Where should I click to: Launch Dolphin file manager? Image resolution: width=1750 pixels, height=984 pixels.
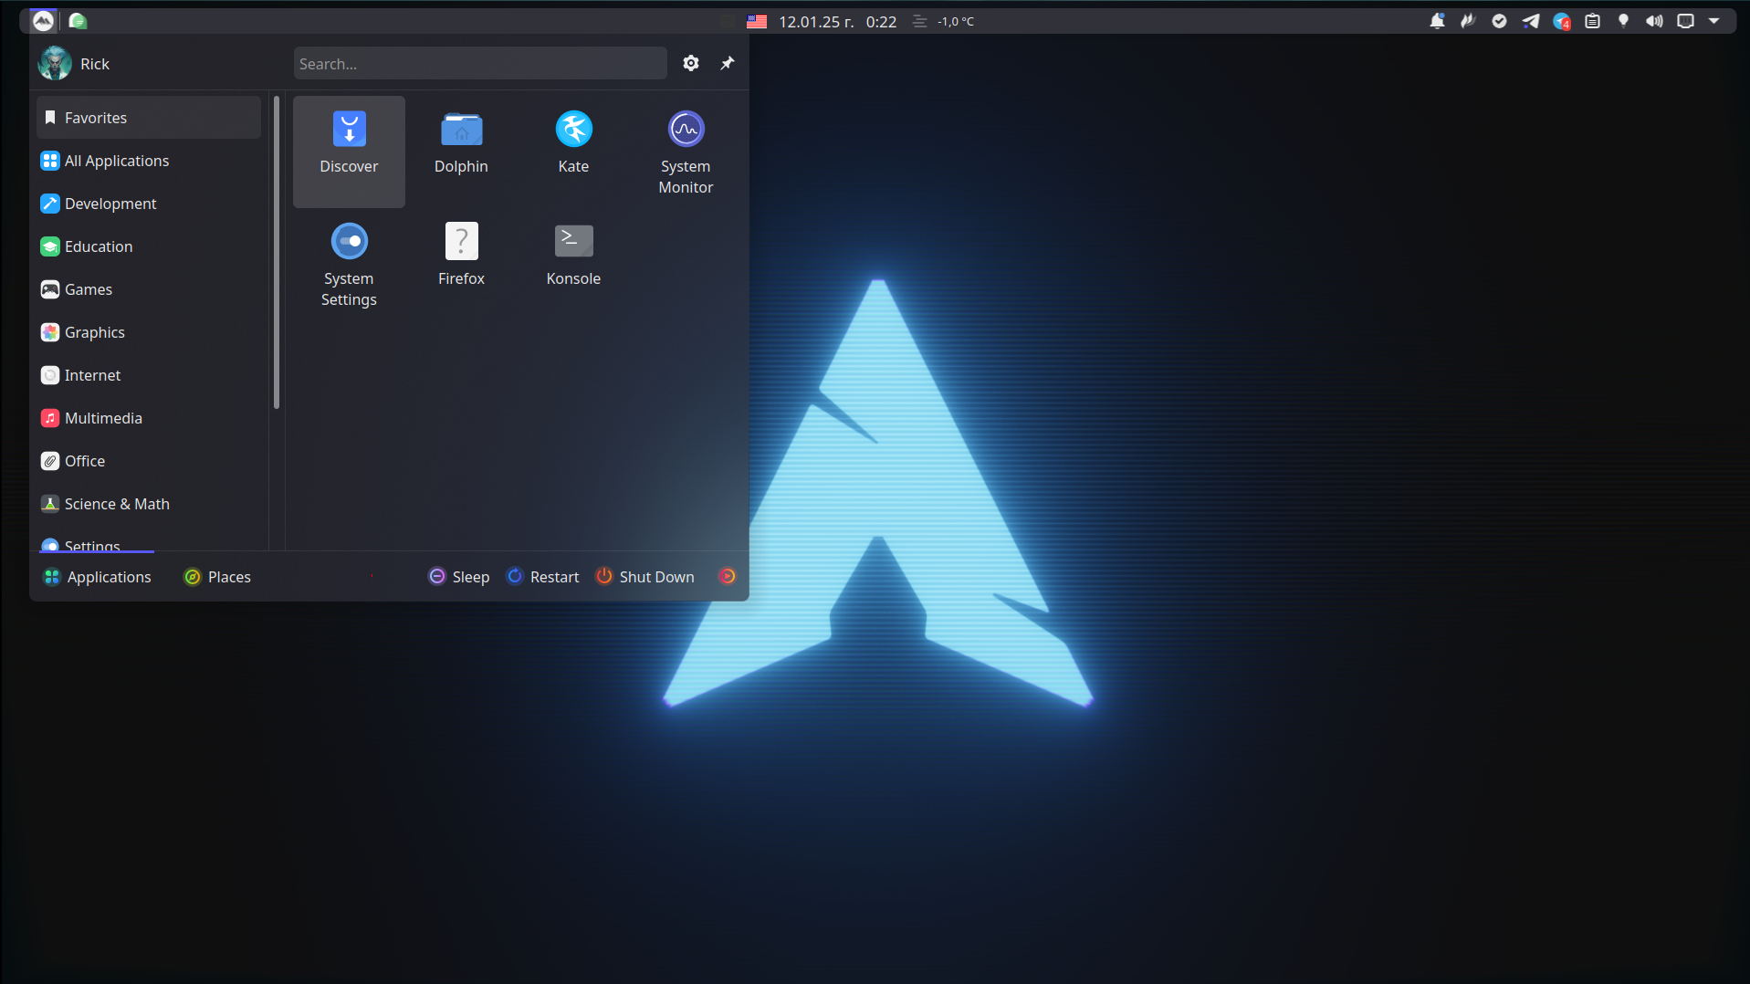pos(461,143)
